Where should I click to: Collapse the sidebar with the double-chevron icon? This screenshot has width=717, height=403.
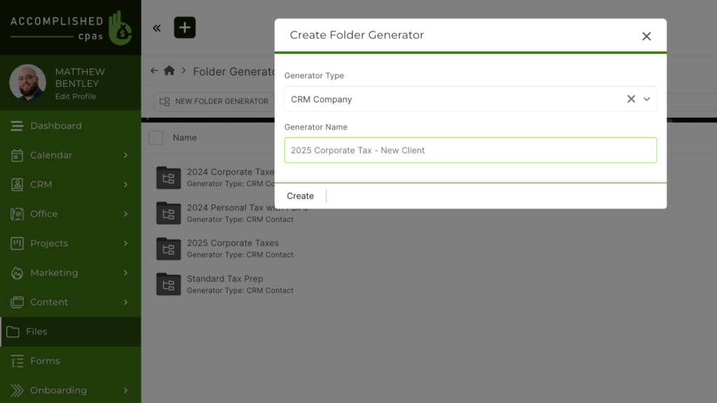coord(157,28)
